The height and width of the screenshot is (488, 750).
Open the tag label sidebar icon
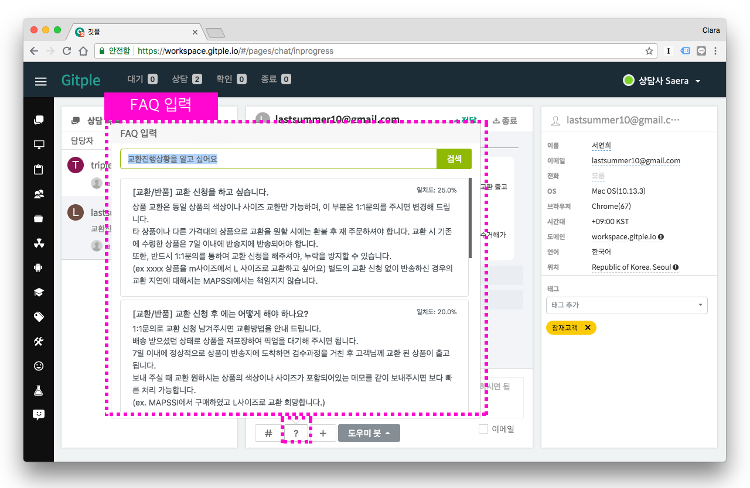[x=39, y=317]
